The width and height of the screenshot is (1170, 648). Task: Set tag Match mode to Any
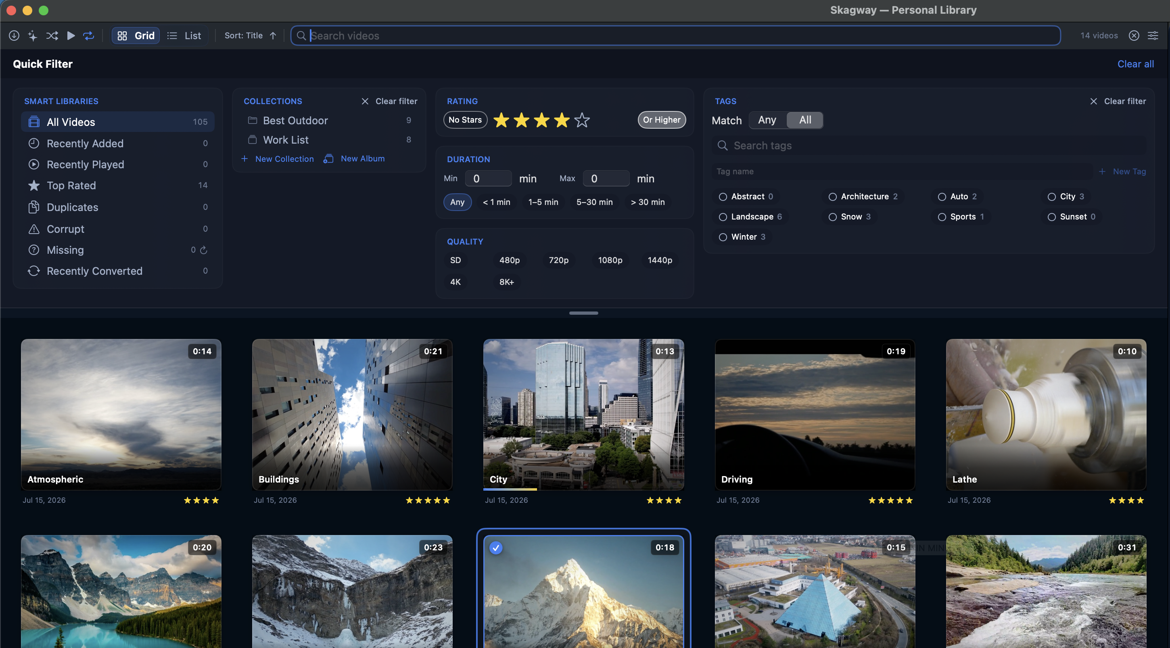pyautogui.click(x=767, y=120)
